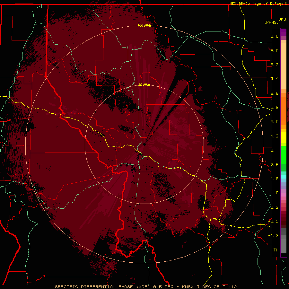
Task: Click the -1.3 color scale value
Action: point(274,236)
